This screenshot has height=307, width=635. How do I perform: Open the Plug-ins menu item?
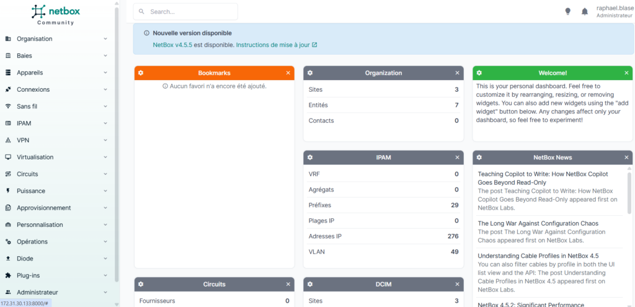click(56, 275)
